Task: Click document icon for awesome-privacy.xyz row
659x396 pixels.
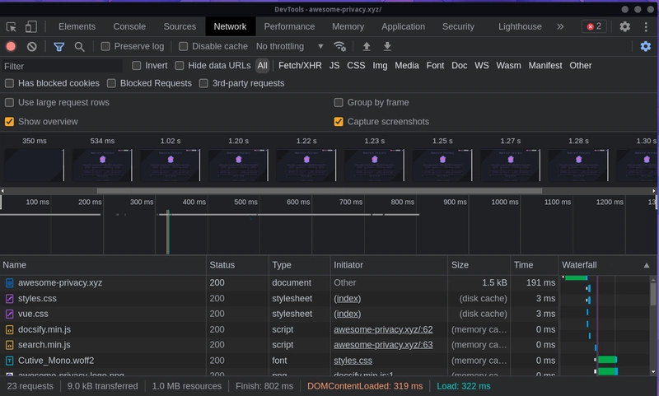Action: [x=9, y=283]
